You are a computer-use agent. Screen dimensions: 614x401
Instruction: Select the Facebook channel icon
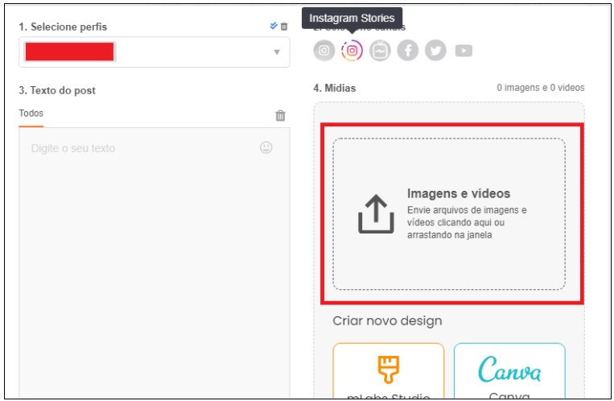tap(408, 51)
